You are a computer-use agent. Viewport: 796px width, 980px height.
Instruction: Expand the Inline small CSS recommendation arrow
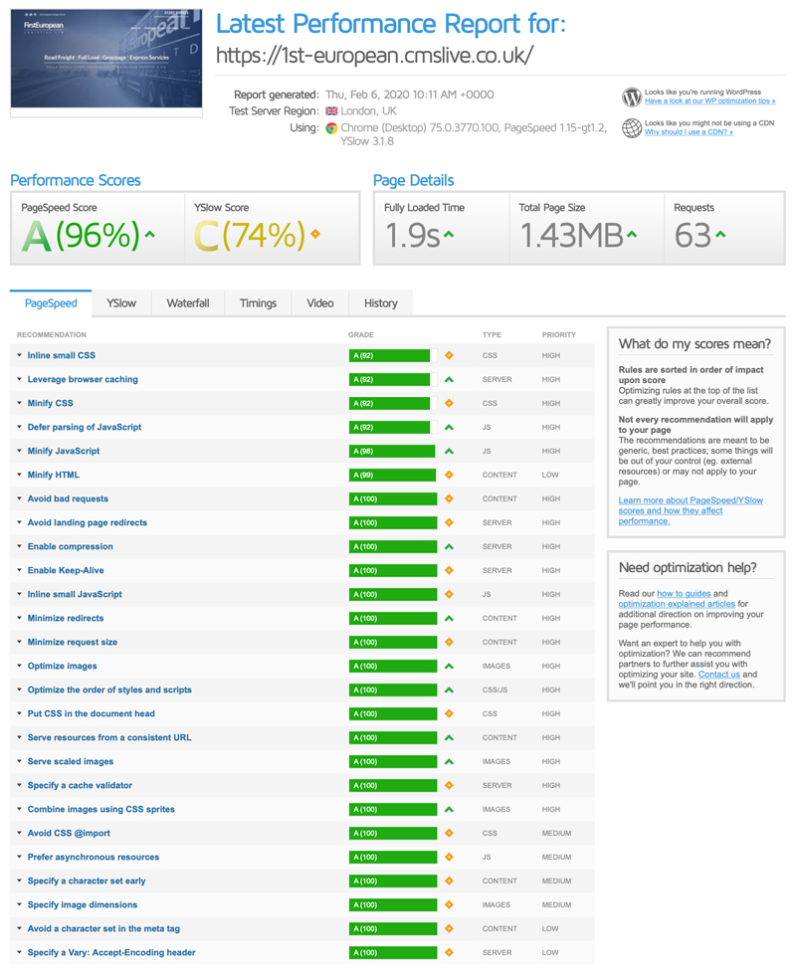pos(19,355)
